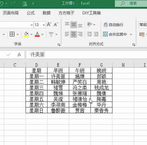Click the accounting number format icon
The height and width of the screenshot is (145, 147).
142,35
